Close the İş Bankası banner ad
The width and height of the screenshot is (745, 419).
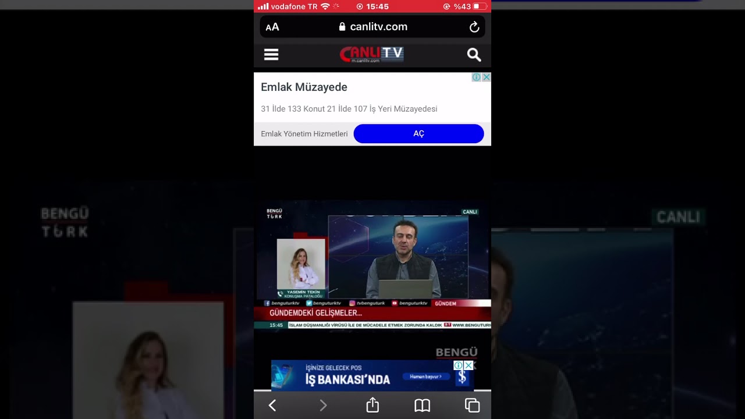(x=468, y=365)
